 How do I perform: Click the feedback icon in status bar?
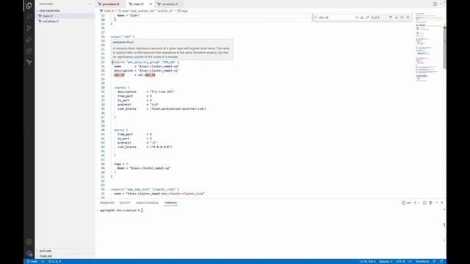(x=434, y=261)
